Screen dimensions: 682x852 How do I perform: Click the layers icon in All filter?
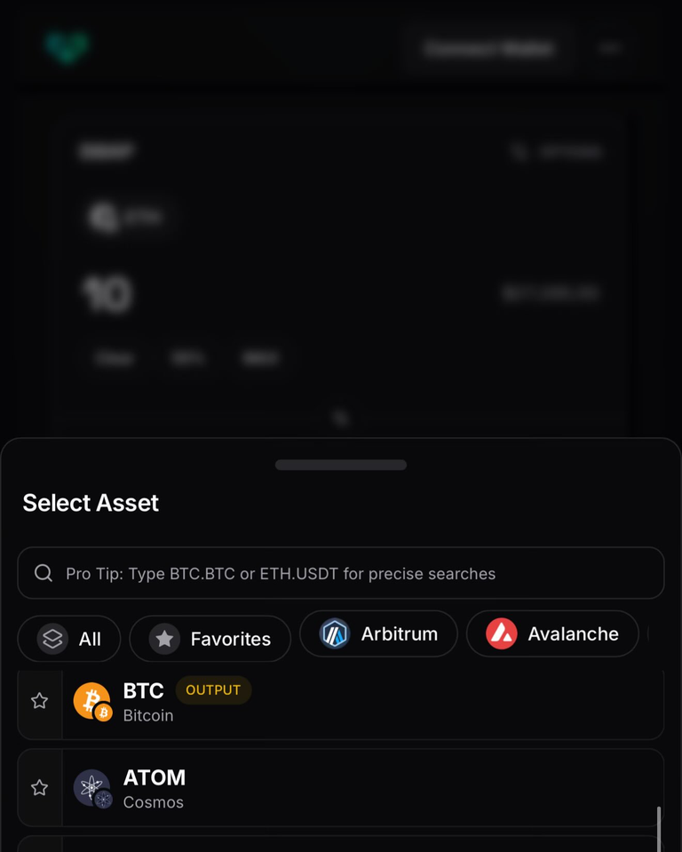[x=52, y=639]
